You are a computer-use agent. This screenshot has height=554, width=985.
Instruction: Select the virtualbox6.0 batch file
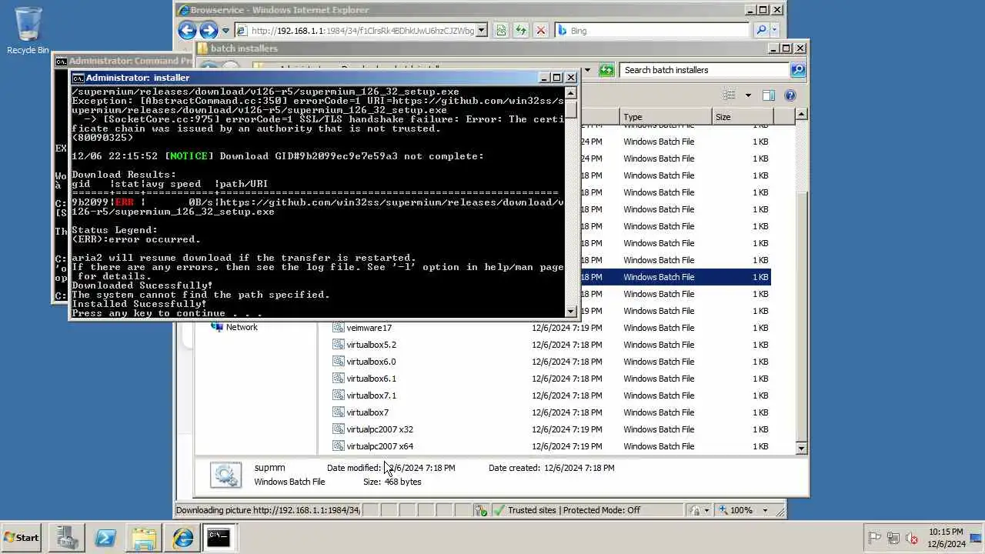371,362
